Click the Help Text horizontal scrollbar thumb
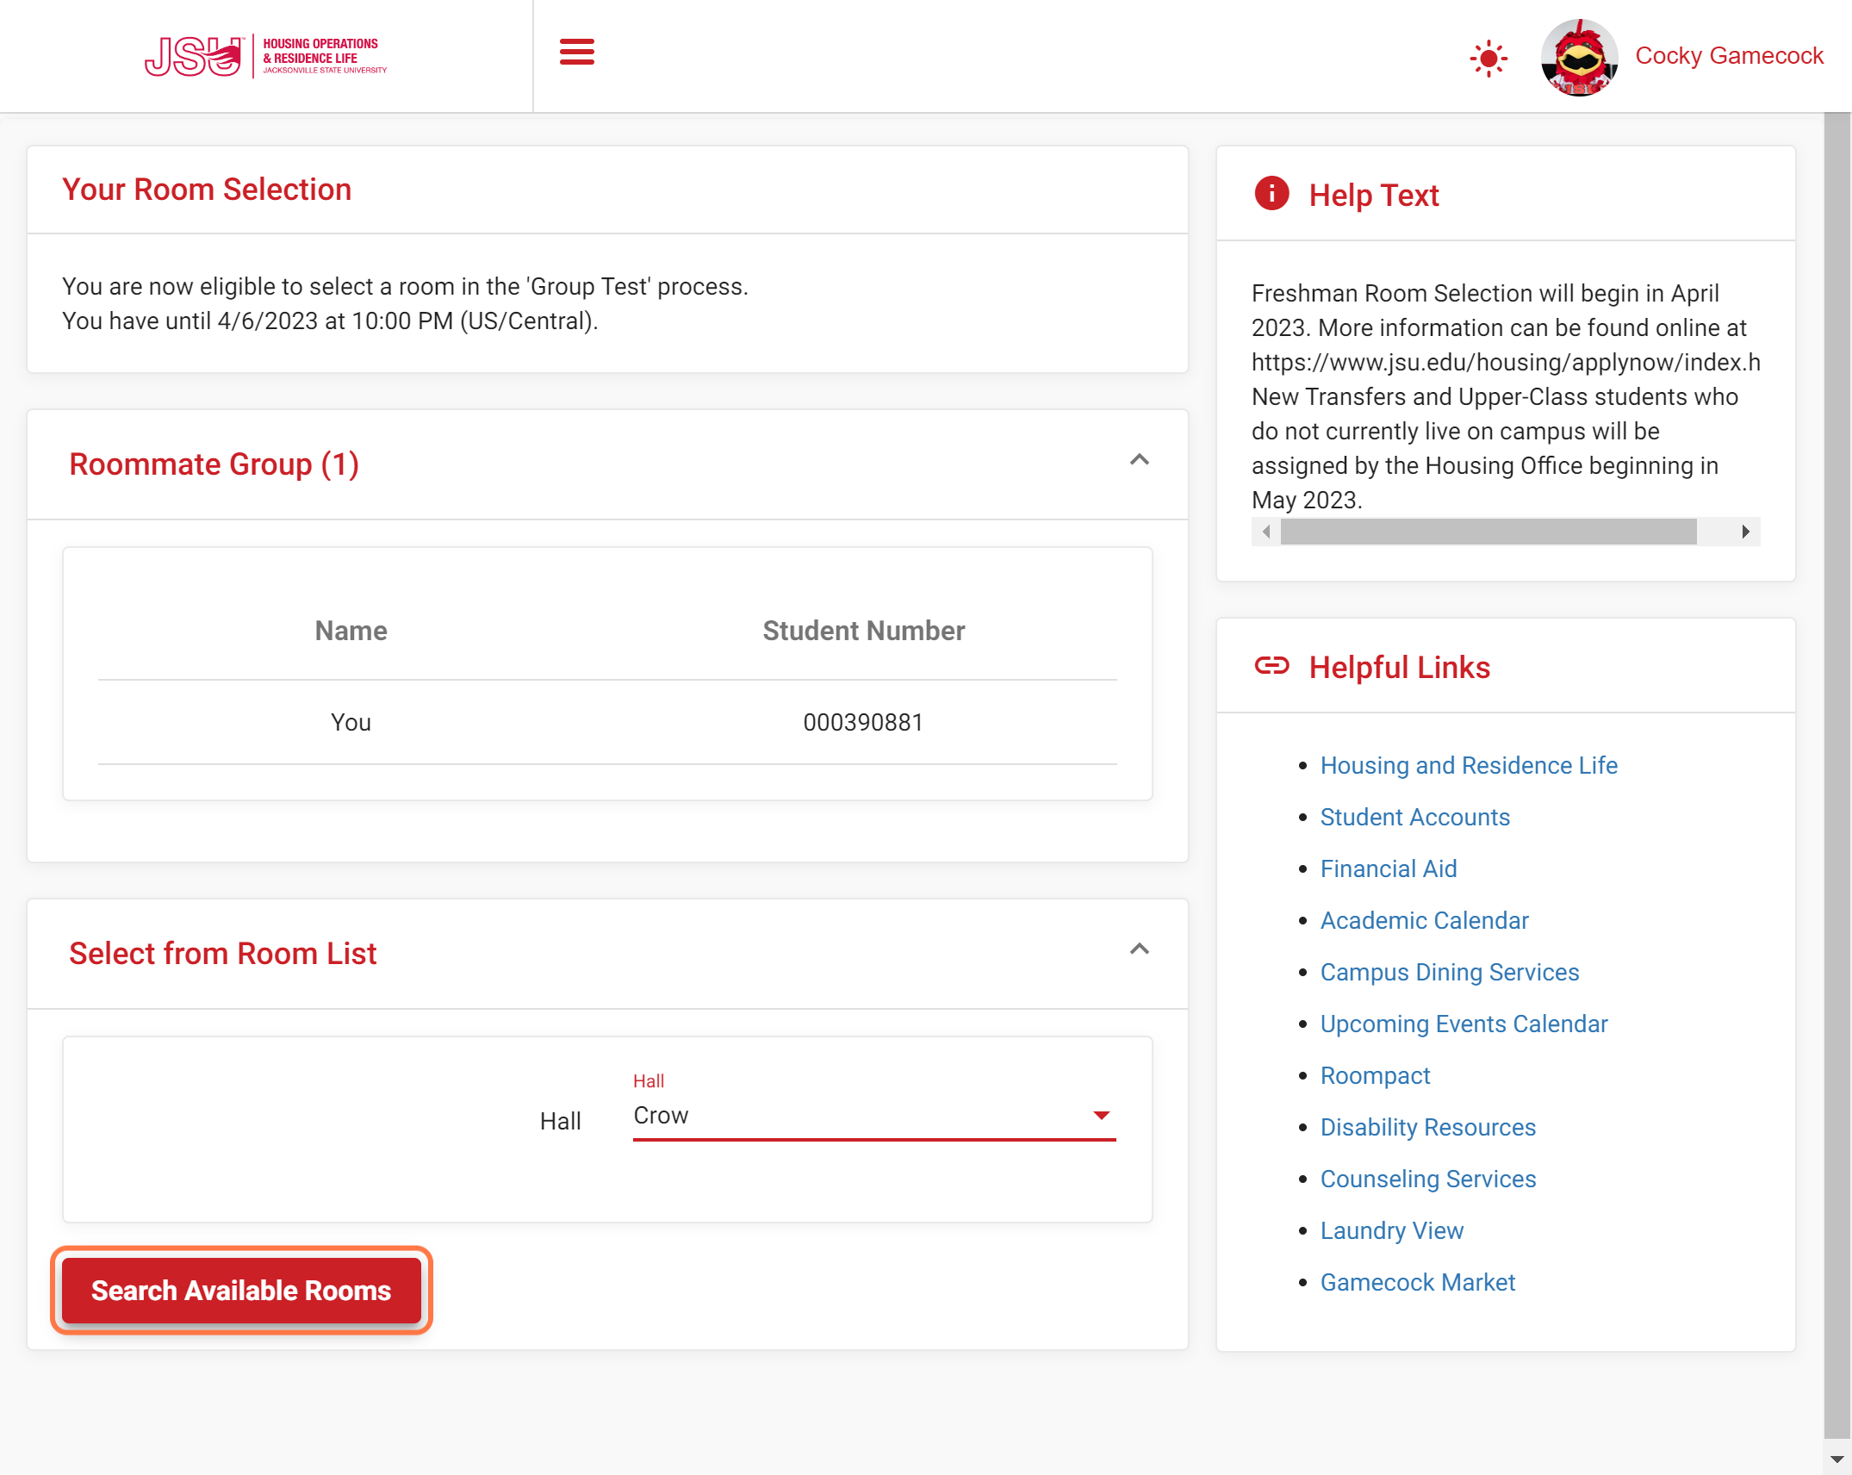The height and width of the screenshot is (1475, 1852). click(1488, 532)
